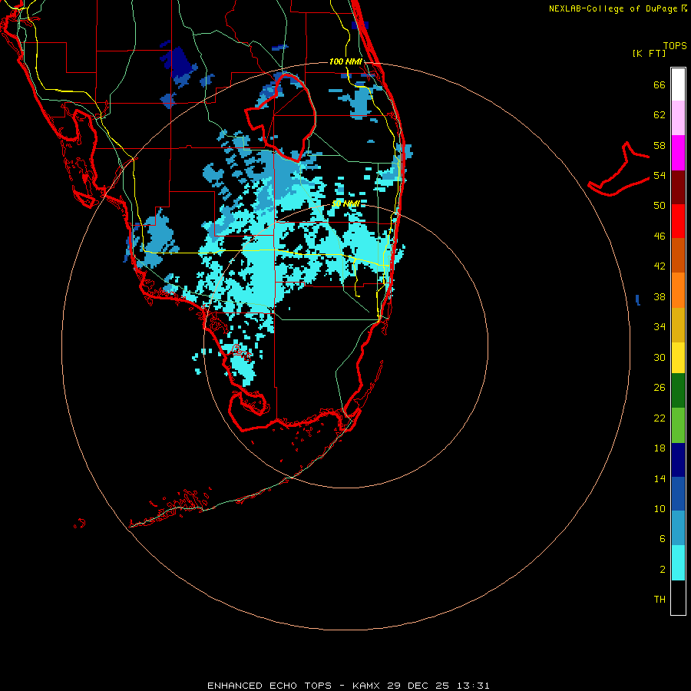Click the legend value 46
This screenshot has height=691, width=691.
pyautogui.click(x=660, y=236)
